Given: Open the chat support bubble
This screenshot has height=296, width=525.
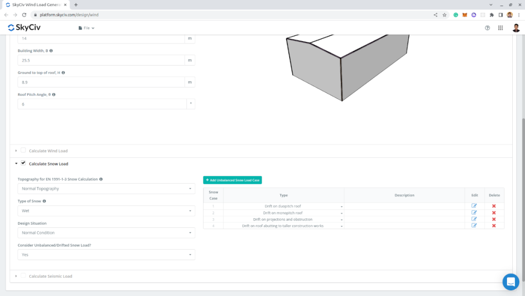Looking at the screenshot, I should [x=511, y=282].
